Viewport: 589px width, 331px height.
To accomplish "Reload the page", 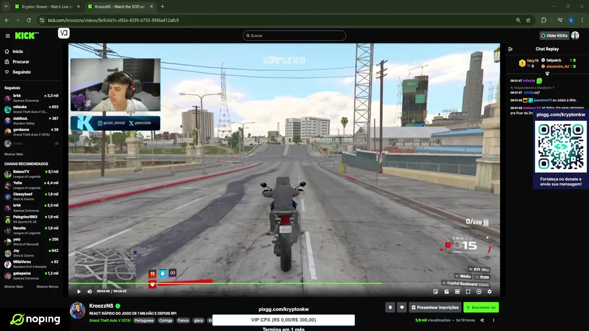I will (x=29, y=20).
